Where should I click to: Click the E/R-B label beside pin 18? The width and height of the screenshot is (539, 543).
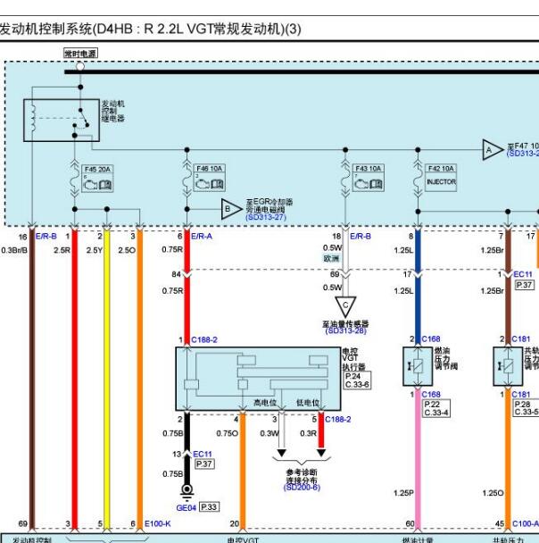coord(361,236)
